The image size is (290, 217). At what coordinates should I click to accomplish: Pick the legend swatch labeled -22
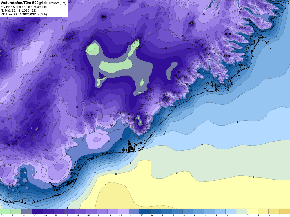[x=16, y=211]
